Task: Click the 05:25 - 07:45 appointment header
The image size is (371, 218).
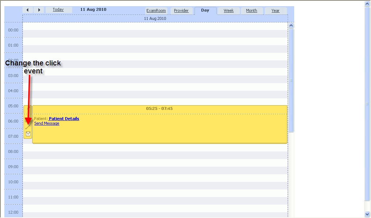Action: point(159,108)
